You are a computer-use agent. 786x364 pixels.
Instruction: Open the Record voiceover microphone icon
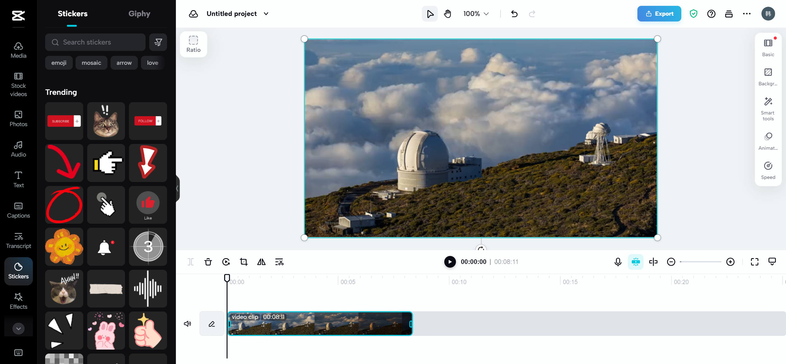(618, 262)
